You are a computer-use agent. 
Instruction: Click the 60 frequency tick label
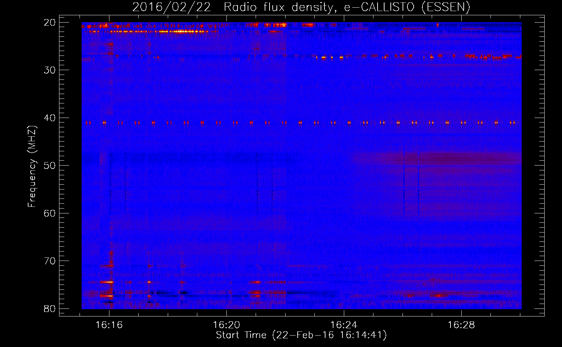(50, 213)
